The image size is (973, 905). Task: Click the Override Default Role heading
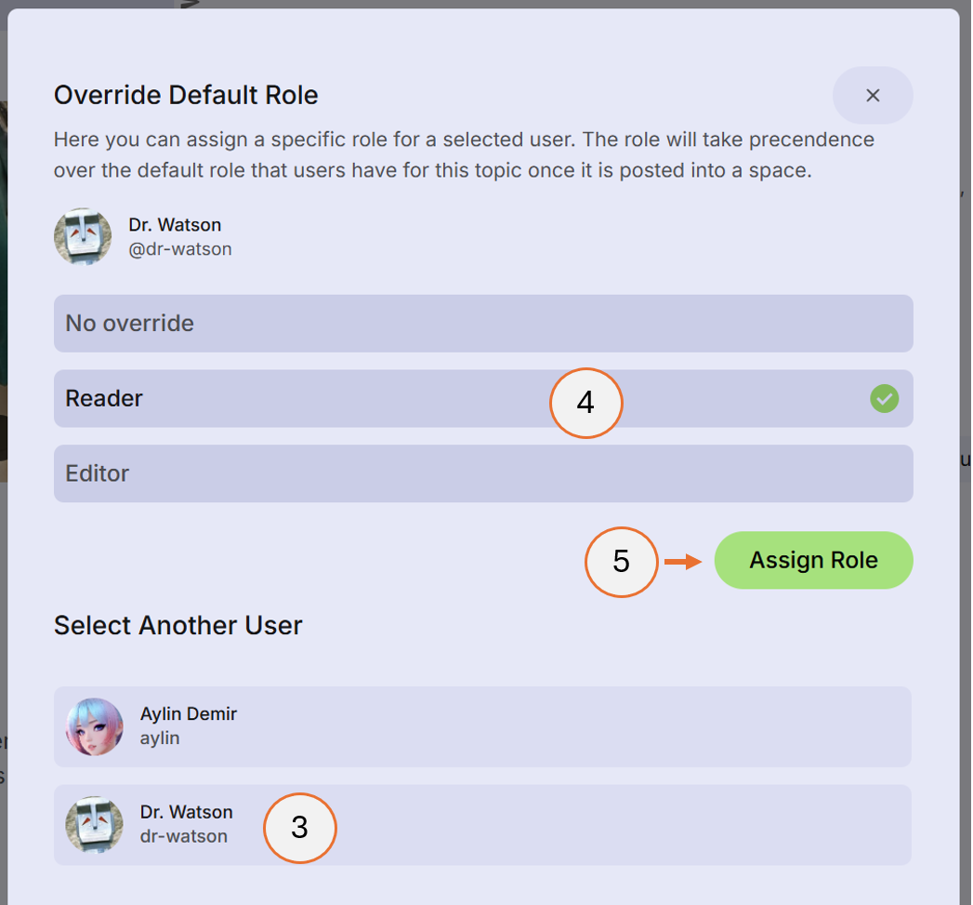click(x=186, y=94)
